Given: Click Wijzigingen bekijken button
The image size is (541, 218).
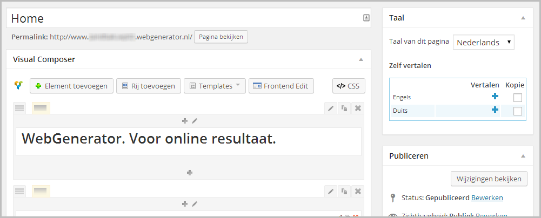Looking at the screenshot, I should (x=489, y=179).
